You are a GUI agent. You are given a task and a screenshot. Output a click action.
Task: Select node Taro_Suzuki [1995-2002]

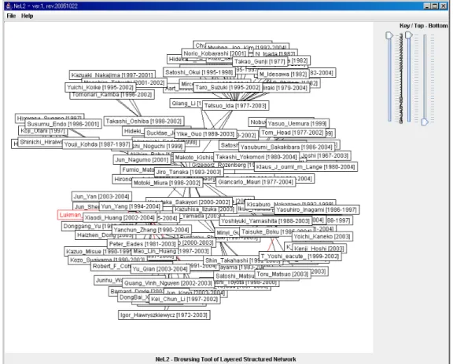(x=227, y=87)
